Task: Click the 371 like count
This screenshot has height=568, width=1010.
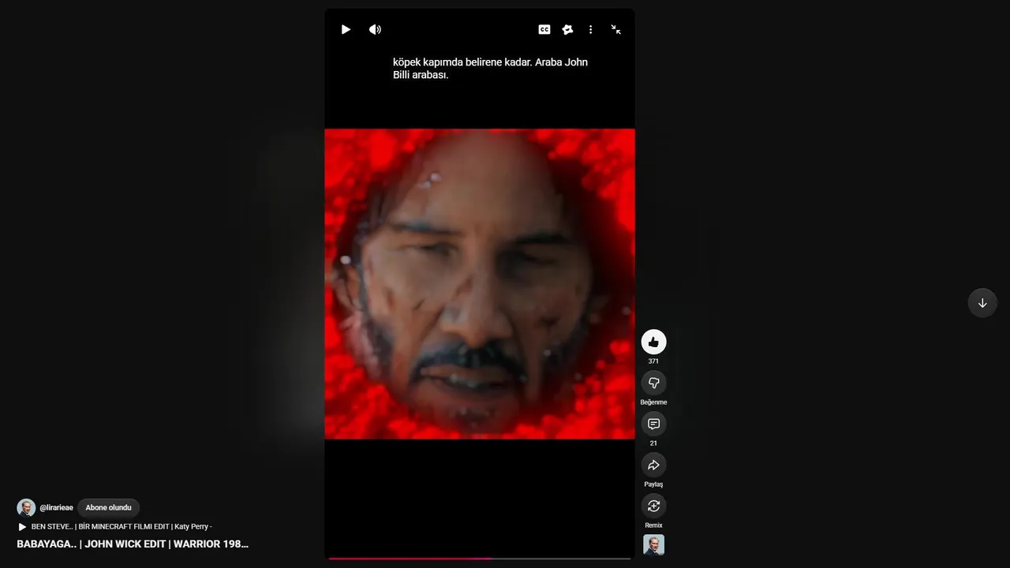Action: pos(653,361)
